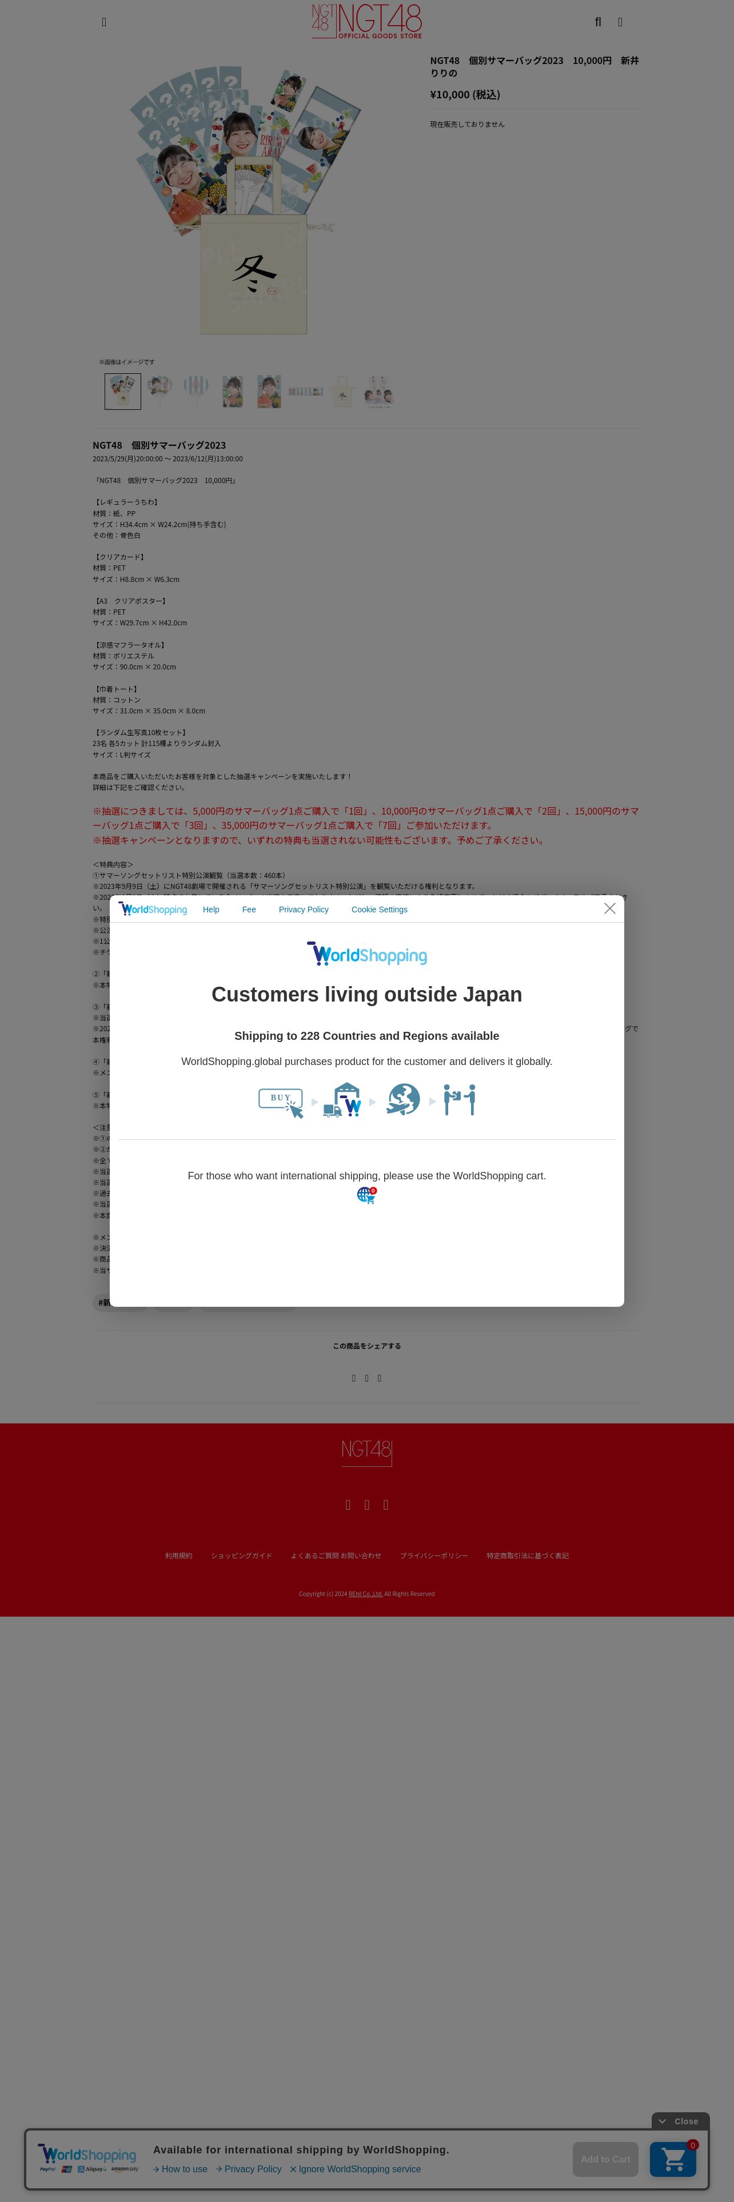The height and width of the screenshot is (2202, 734).
Task: Select the first thumbnail with bag set
Action: pos(123,392)
